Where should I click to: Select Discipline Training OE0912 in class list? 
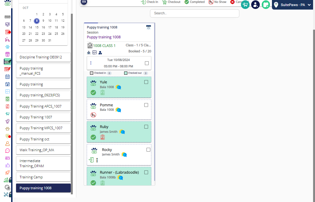coord(43,57)
